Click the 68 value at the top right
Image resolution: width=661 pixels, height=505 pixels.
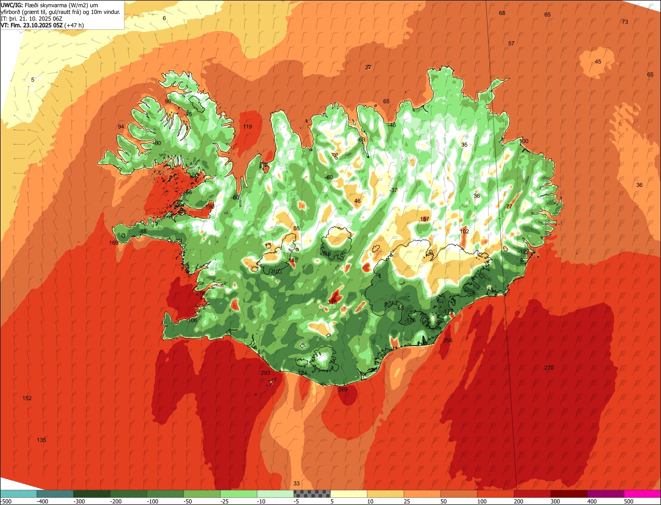502,13
